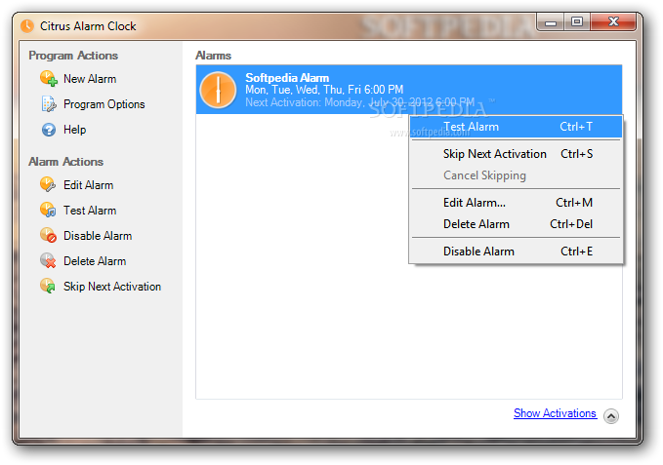Click the Delete Alarm red X icon
Screen dimensions: 663x465
[48, 261]
